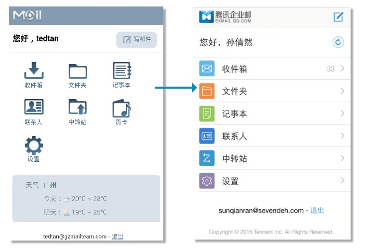Click the 腾讯企业邮 logo in header
The image size is (366, 250).
pos(225,17)
